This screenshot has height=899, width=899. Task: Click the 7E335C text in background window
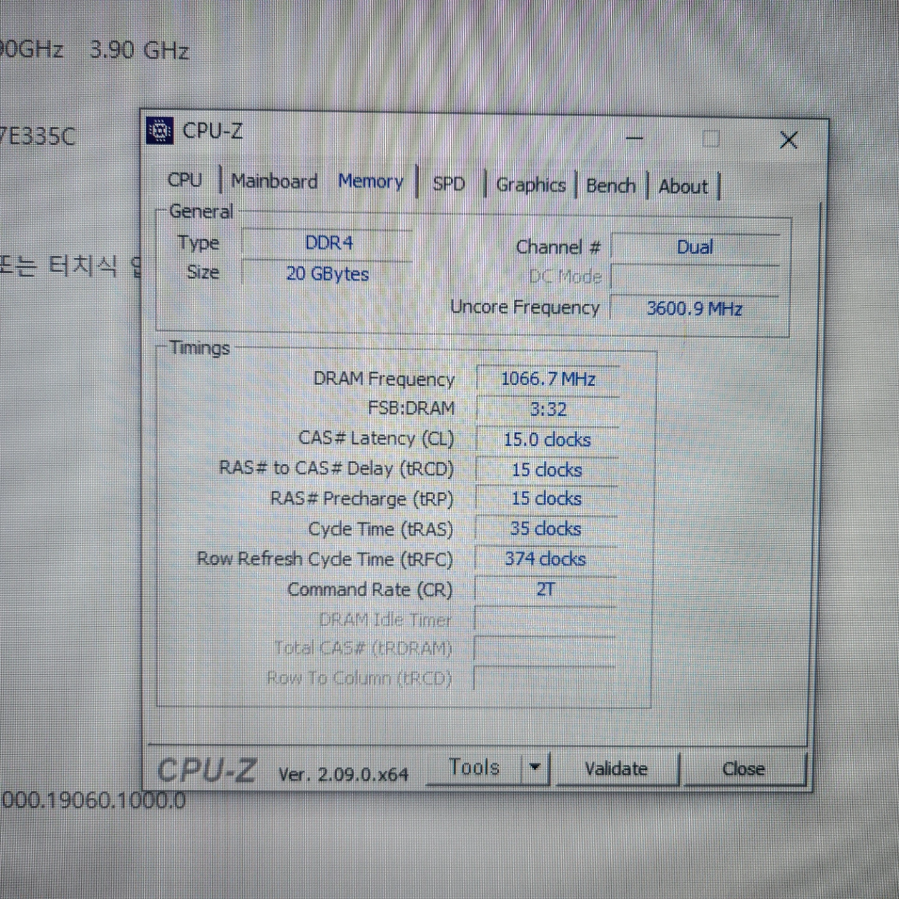[37, 136]
